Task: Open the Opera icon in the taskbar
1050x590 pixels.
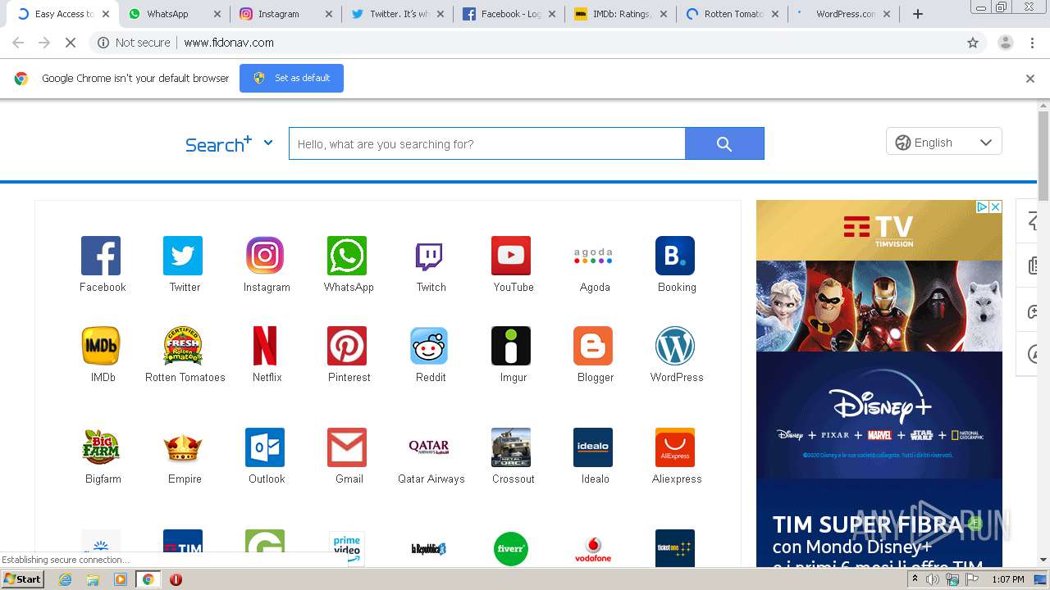Action: [x=176, y=579]
